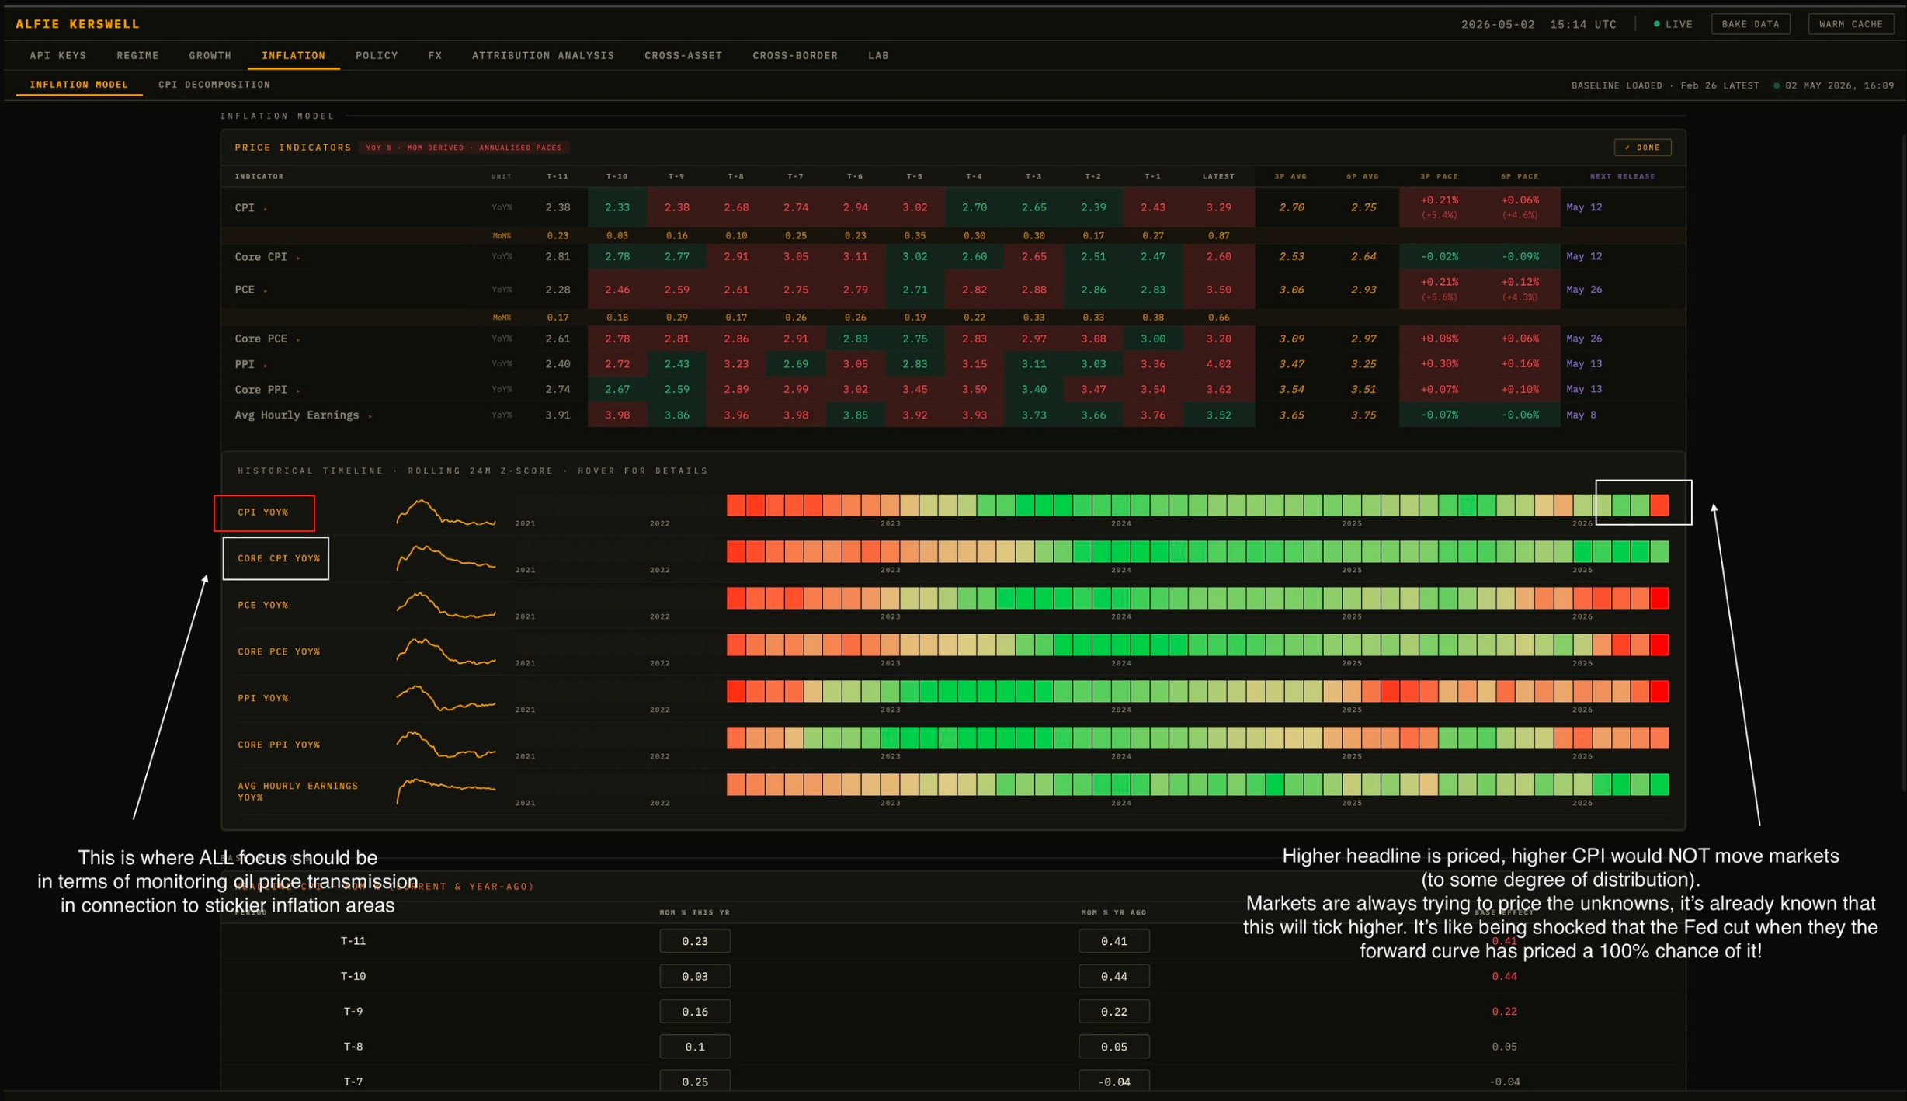This screenshot has width=1907, height=1101.
Task: Click the Done checkmark button
Action: coord(1642,148)
